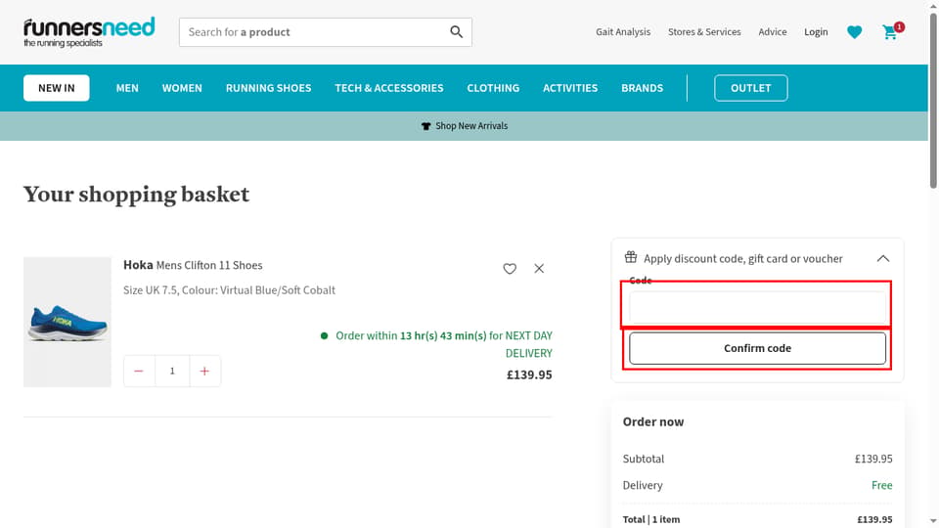Focus the discount Code input field

(757, 306)
